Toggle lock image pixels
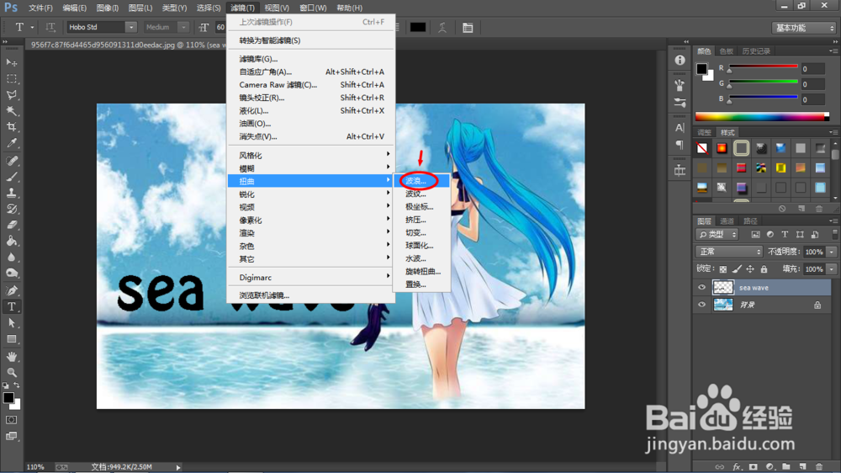Image resolution: width=841 pixels, height=473 pixels. tap(737, 269)
